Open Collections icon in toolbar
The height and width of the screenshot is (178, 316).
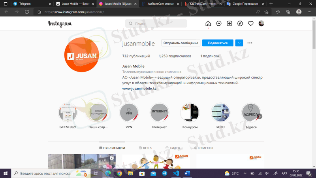pos(288,12)
